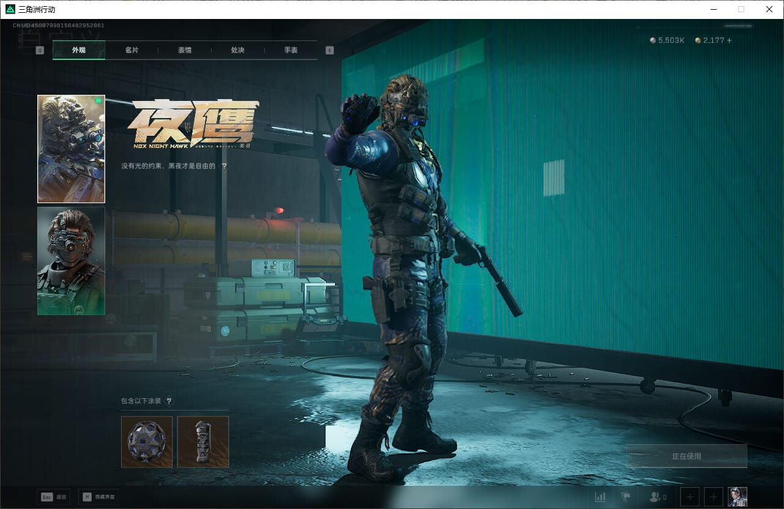Viewport: 784px width, 509px height.
Task: Click the 包含以下涂装 label
Action: coord(141,401)
